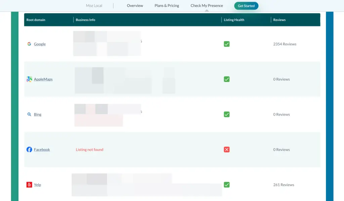Open the Plans & Pricing tab
Image resolution: width=344 pixels, height=201 pixels.
167,6
